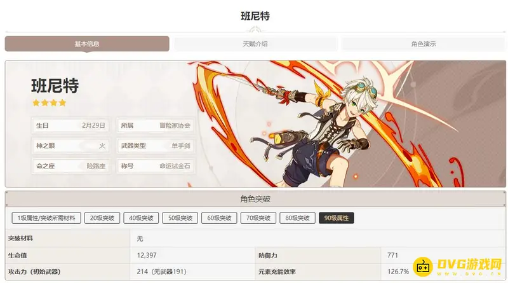Click the DVG game controller logo icon

[423, 266]
